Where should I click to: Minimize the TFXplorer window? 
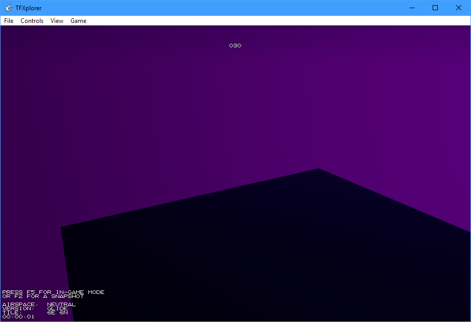point(412,8)
